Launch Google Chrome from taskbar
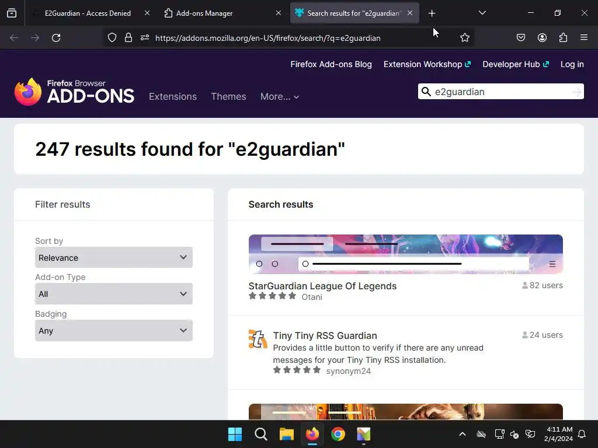The image size is (598, 448). coord(338,434)
